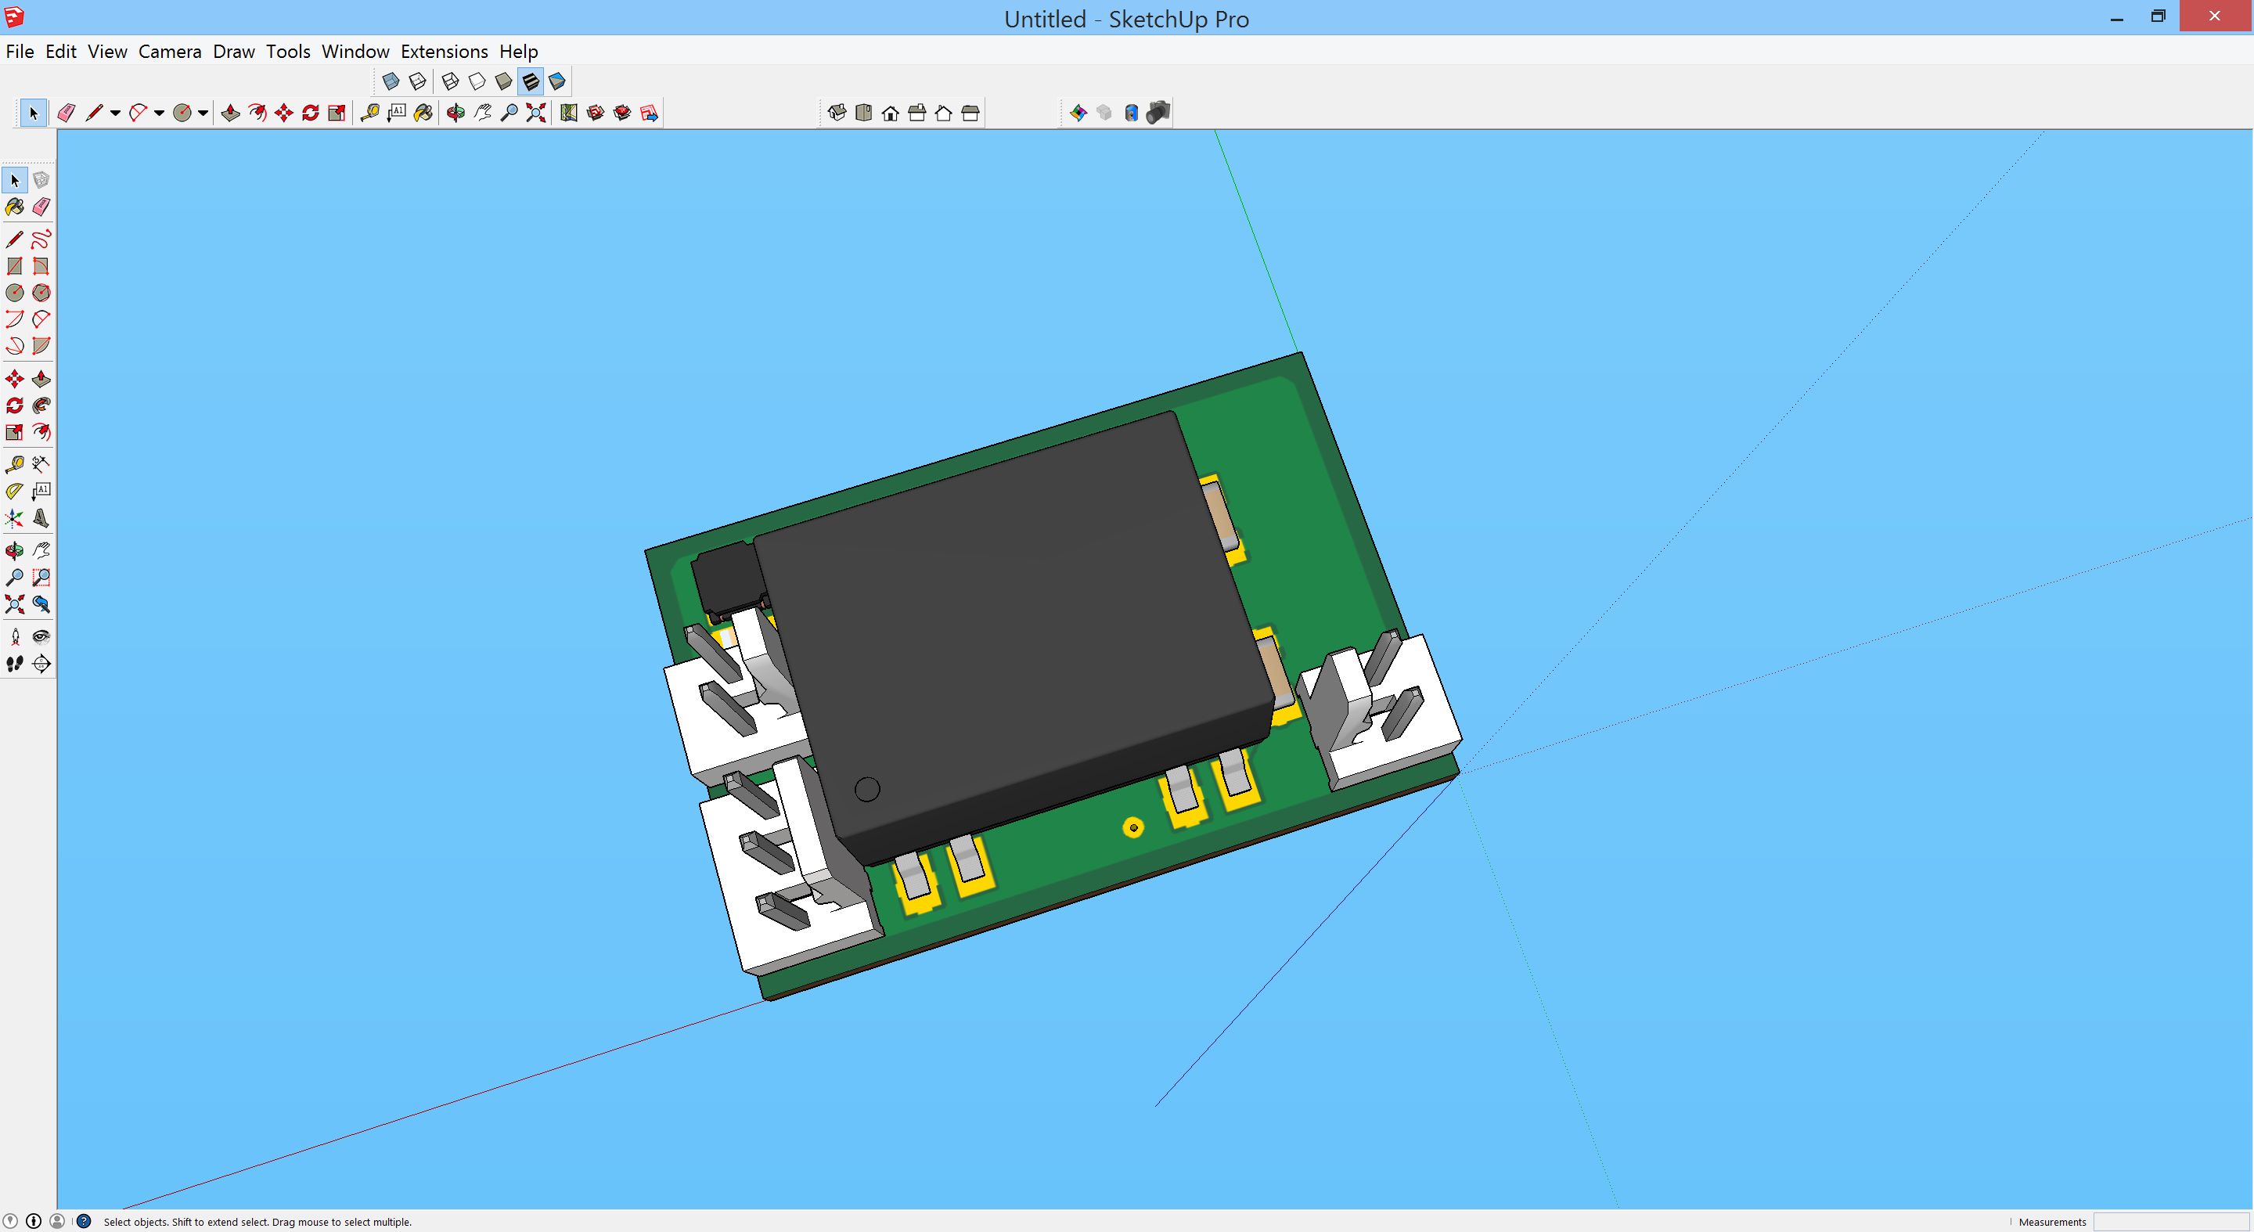This screenshot has width=2254, height=1232.
Task: Open Add Location map icon
Action: [569, 113]
